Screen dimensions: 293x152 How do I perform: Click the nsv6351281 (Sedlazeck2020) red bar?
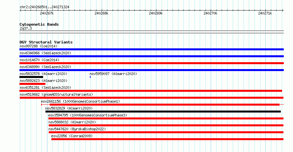tap(151, 91)
